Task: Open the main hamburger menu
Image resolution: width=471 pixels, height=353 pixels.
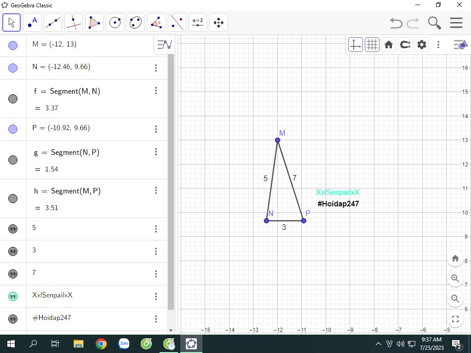Action: 456,23
